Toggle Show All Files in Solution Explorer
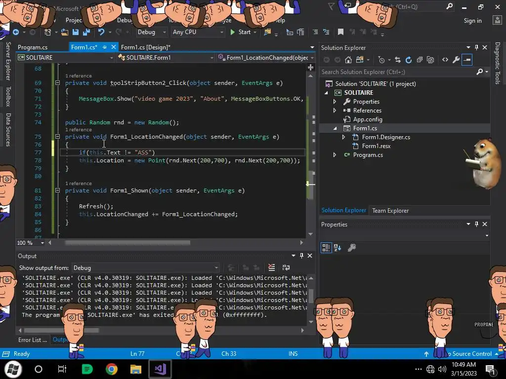 point(430,60)
